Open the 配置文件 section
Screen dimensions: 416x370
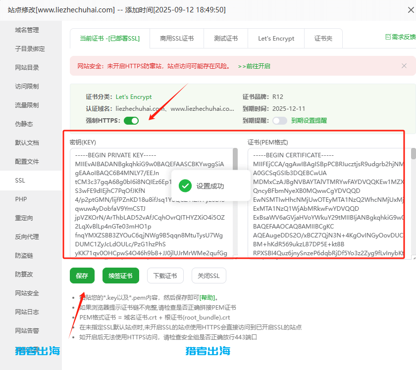(x=27, y=162)
